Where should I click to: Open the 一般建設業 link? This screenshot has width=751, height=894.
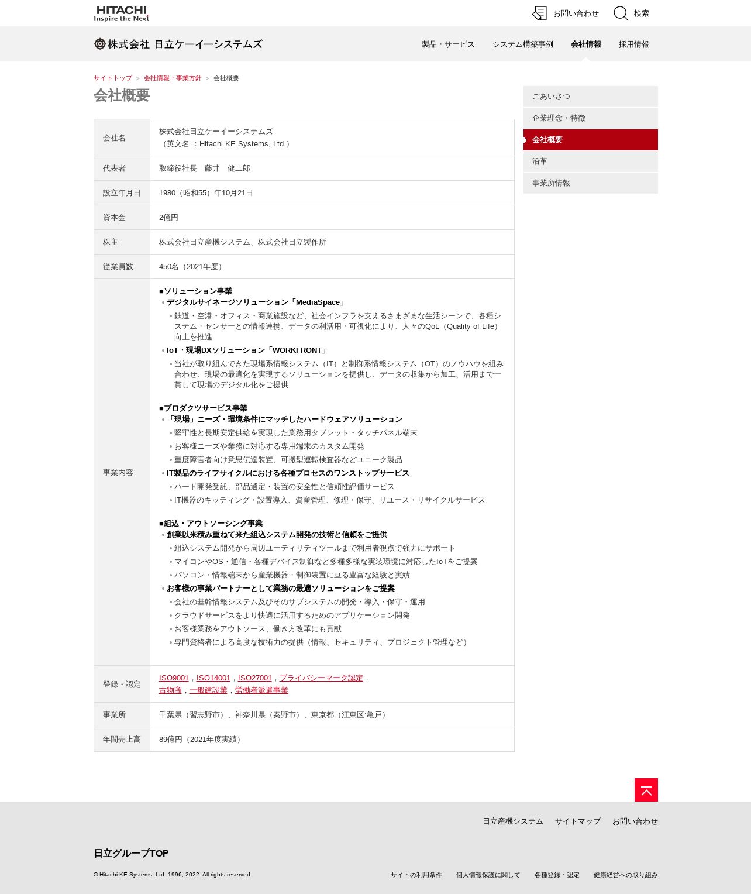208,690
